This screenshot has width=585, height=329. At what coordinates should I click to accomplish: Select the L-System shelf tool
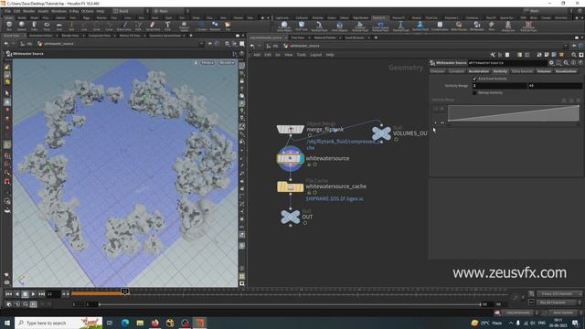click(x=201, y=26)
